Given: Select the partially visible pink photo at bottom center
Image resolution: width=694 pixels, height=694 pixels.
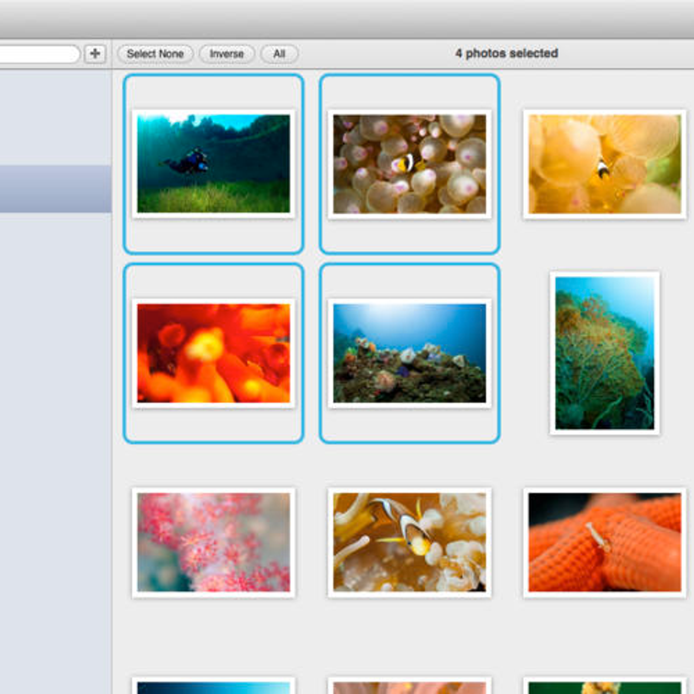Looking at the screenshot, I should point(409,687).
